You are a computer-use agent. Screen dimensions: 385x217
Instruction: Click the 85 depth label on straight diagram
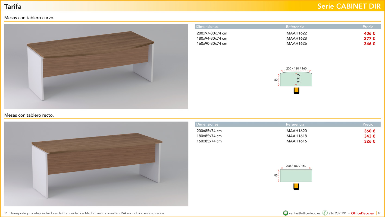[x=276, y=175]
